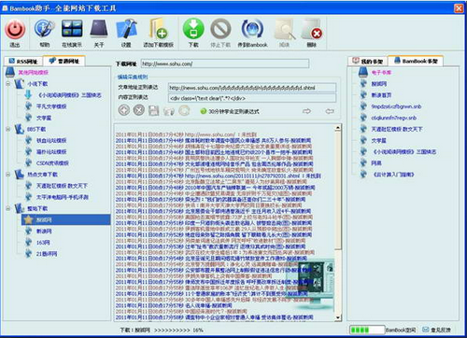Select 21世纪网 under 整站下载
This screenshot has height=338, width=467.
47,254
